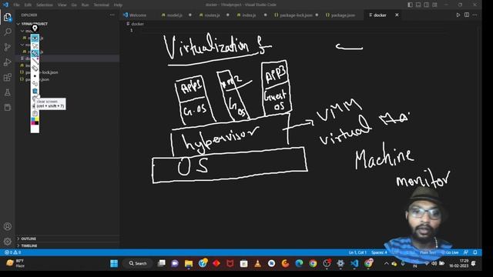Switch to the Welcome tab
Viewport: 493px width, 277px height.
pos(138,15)
